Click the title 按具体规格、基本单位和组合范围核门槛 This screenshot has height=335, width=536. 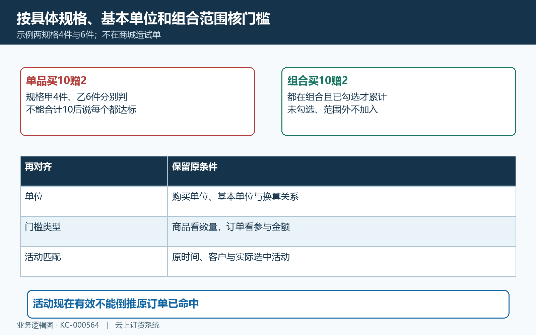pyautogui.click(x=143, y=18)
